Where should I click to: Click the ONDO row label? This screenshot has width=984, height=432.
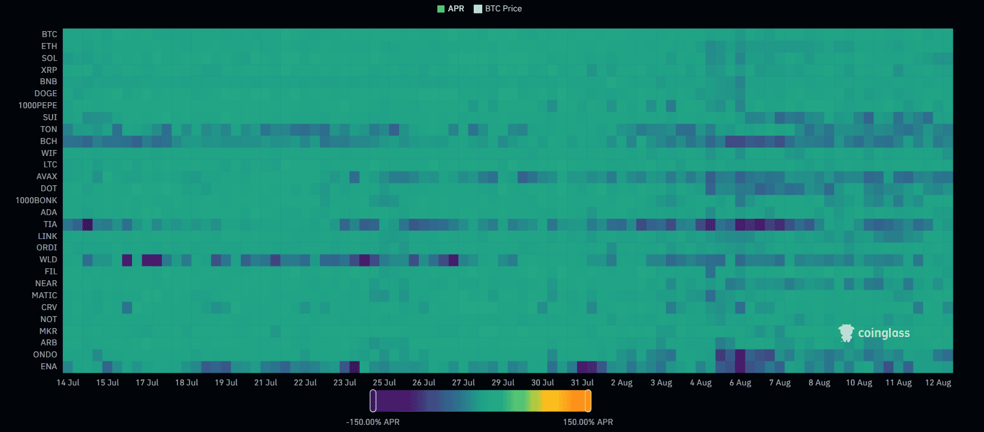pos(45,354)
